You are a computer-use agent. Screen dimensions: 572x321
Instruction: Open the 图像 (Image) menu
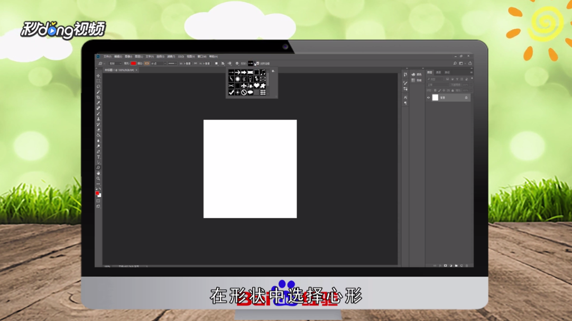pos(128,56)
